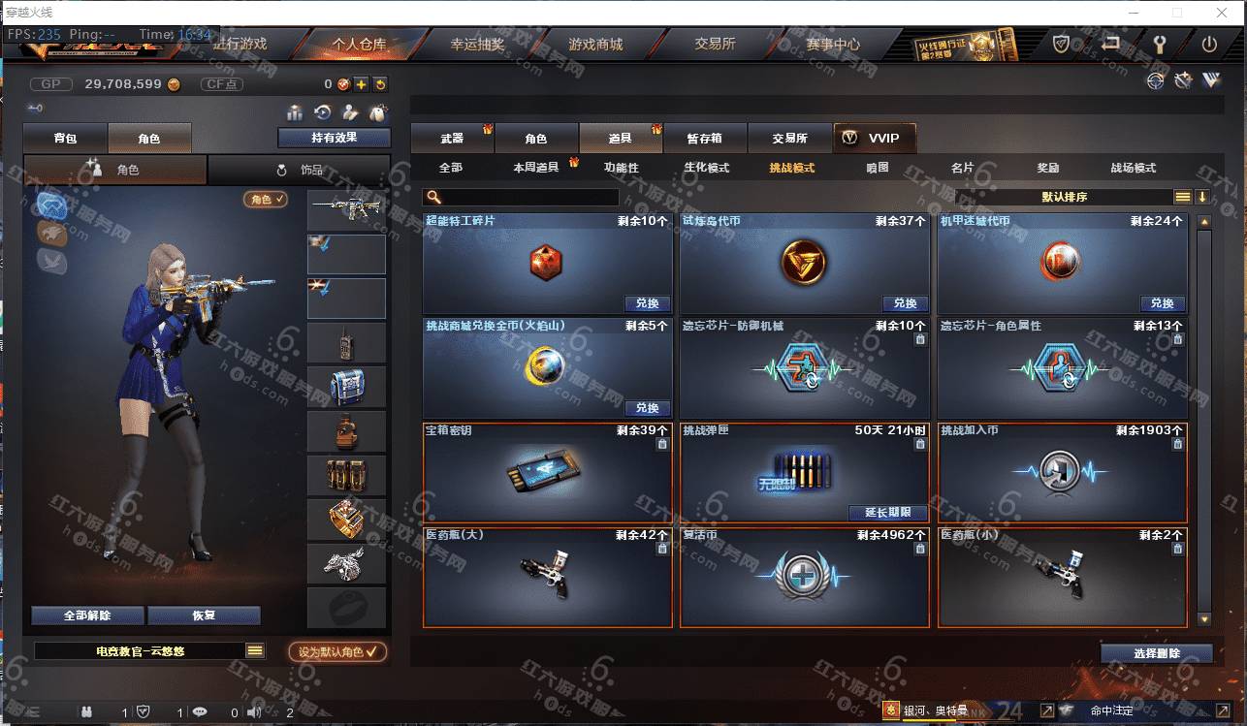
Task: Open the 默认排序 sort dropdown
Action: tap(1064, 197)
